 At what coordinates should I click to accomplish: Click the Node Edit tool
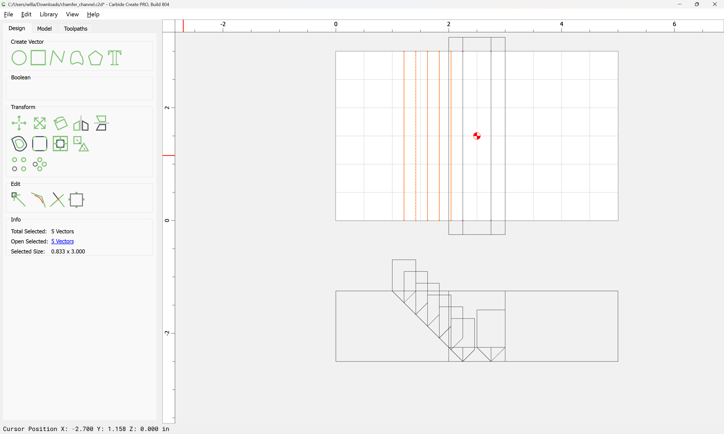pos(18,199)
